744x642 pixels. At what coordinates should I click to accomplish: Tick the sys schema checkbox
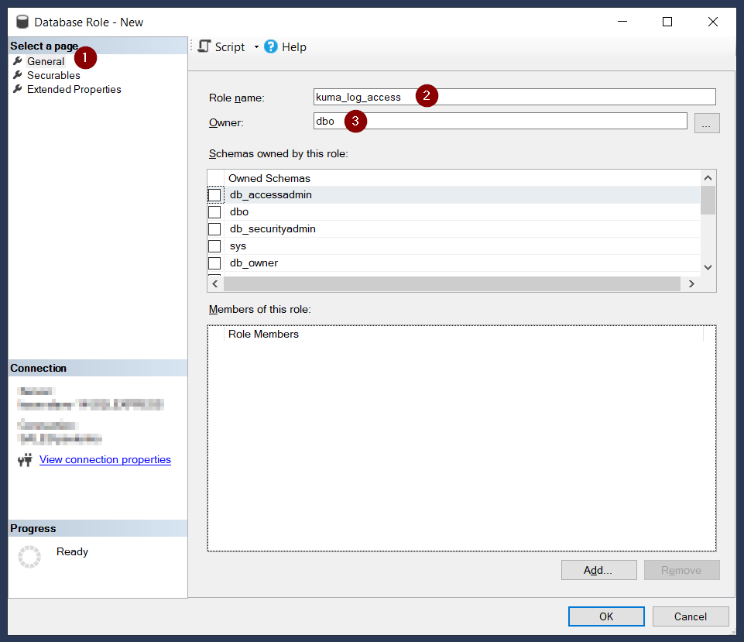(214, 246)
